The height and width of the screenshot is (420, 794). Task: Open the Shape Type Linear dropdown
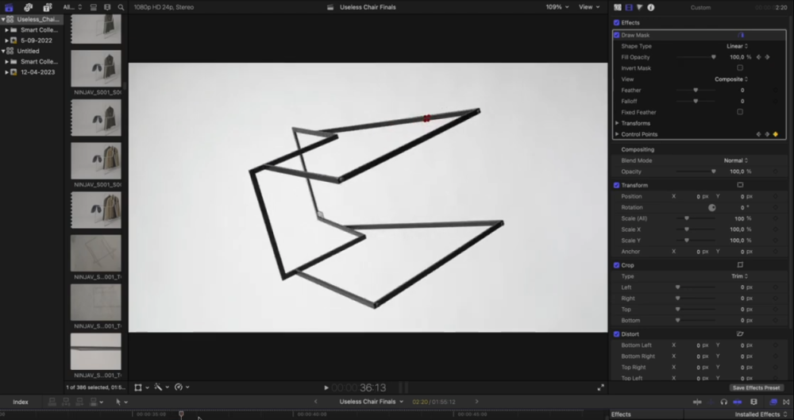coord(737,46)
